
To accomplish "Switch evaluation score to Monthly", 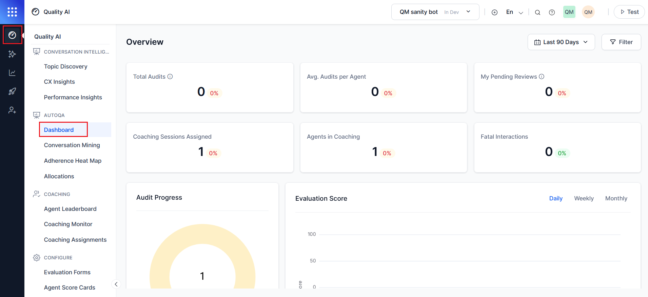I will coord(616,198).
